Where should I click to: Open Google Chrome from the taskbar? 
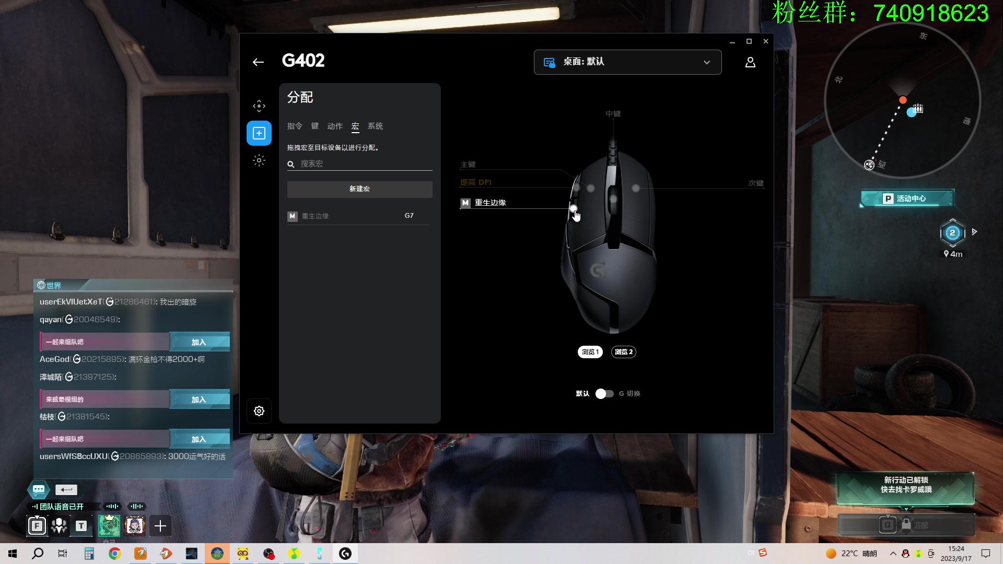click(114, 554)
